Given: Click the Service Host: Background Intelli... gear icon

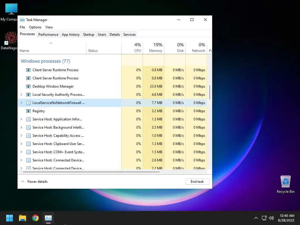Looking at the screenshot, I should pyautogui.click(x=28, y=127).
